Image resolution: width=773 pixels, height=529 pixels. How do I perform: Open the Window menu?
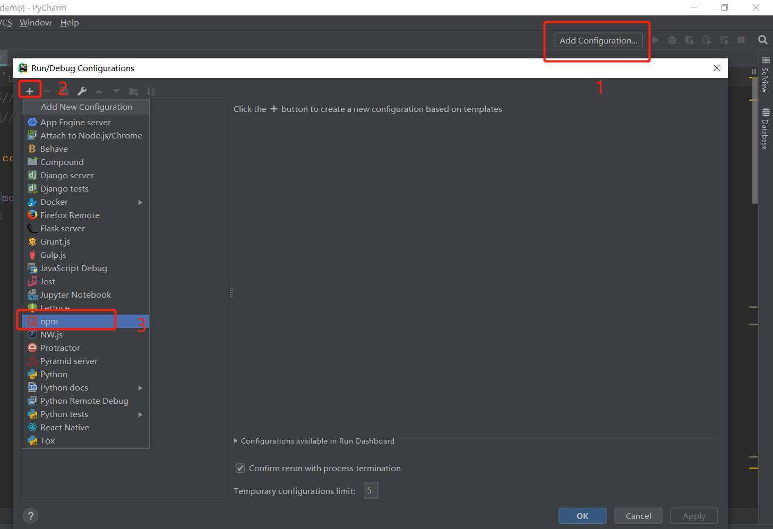point(36,22)
